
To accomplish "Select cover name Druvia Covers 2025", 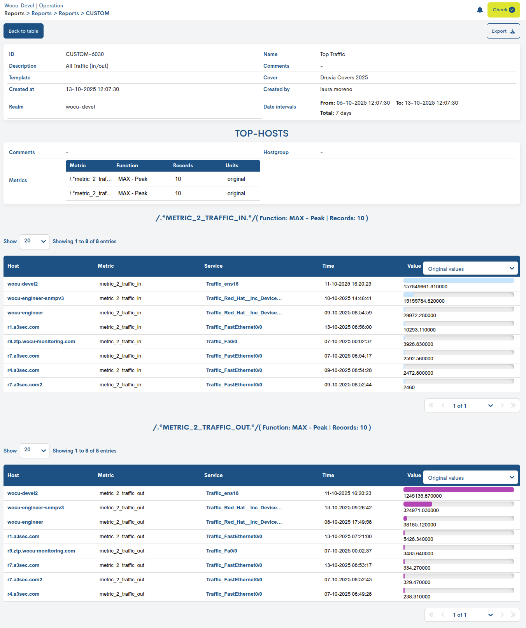I will [344, 77].
